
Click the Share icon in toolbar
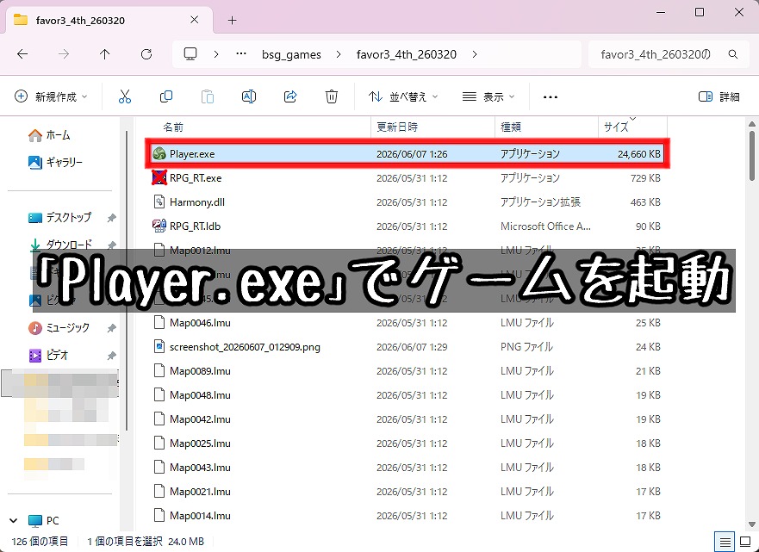[290, 96]
